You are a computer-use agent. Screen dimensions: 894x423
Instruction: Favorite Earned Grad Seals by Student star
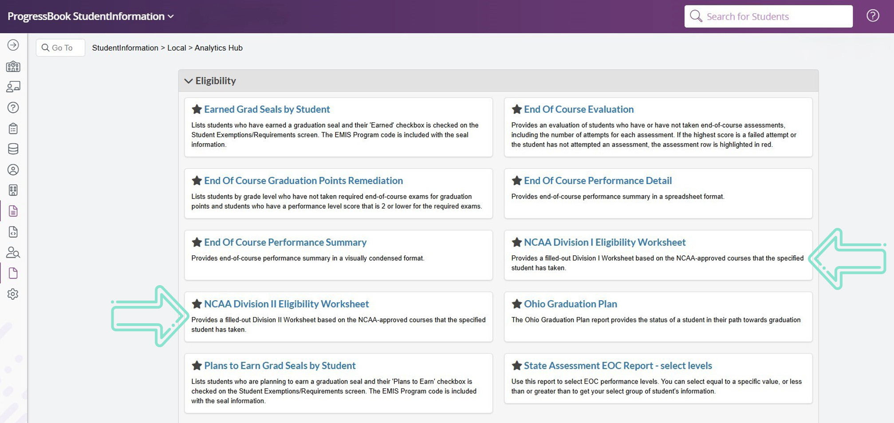[197, 109]
